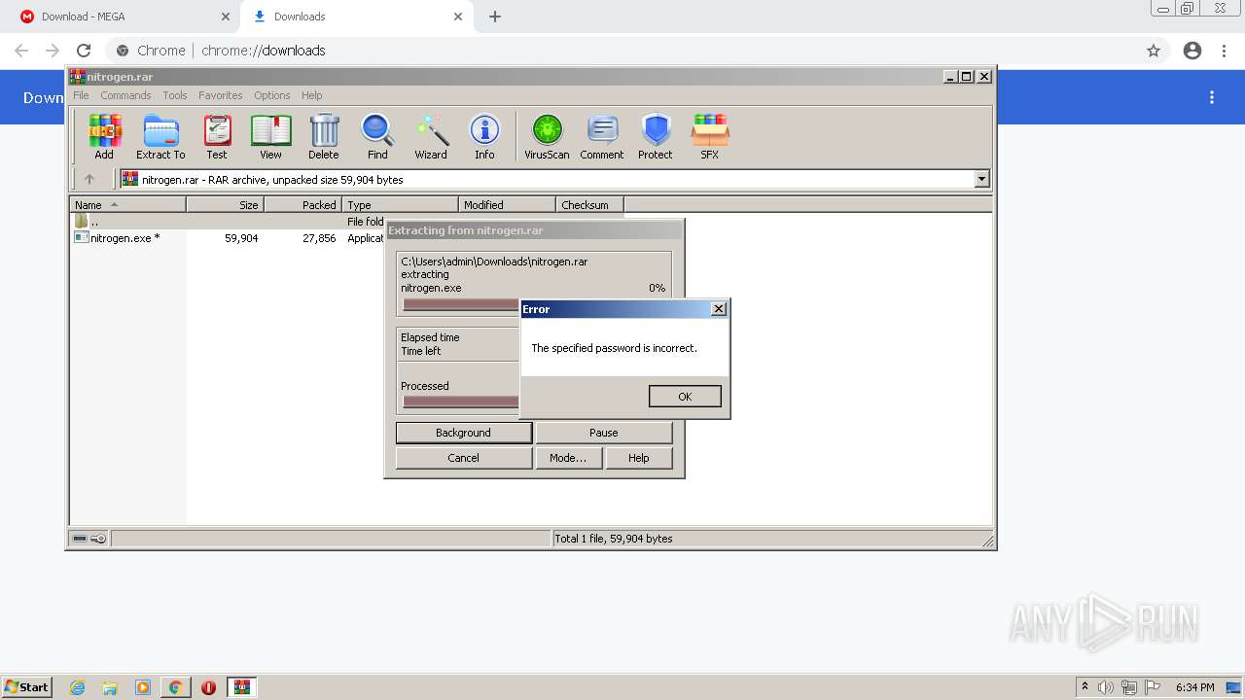Show hidden tray icons arrow
This screenshot has height=700, width=1245.
(1085, 687)
